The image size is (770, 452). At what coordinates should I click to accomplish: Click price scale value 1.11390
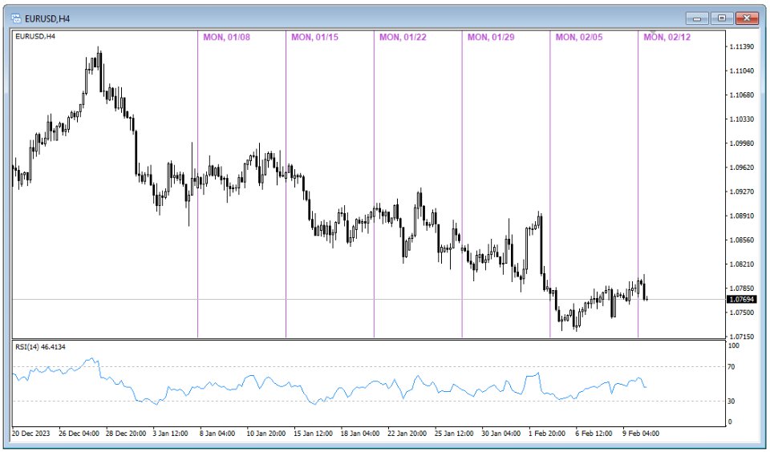[741, 46]
